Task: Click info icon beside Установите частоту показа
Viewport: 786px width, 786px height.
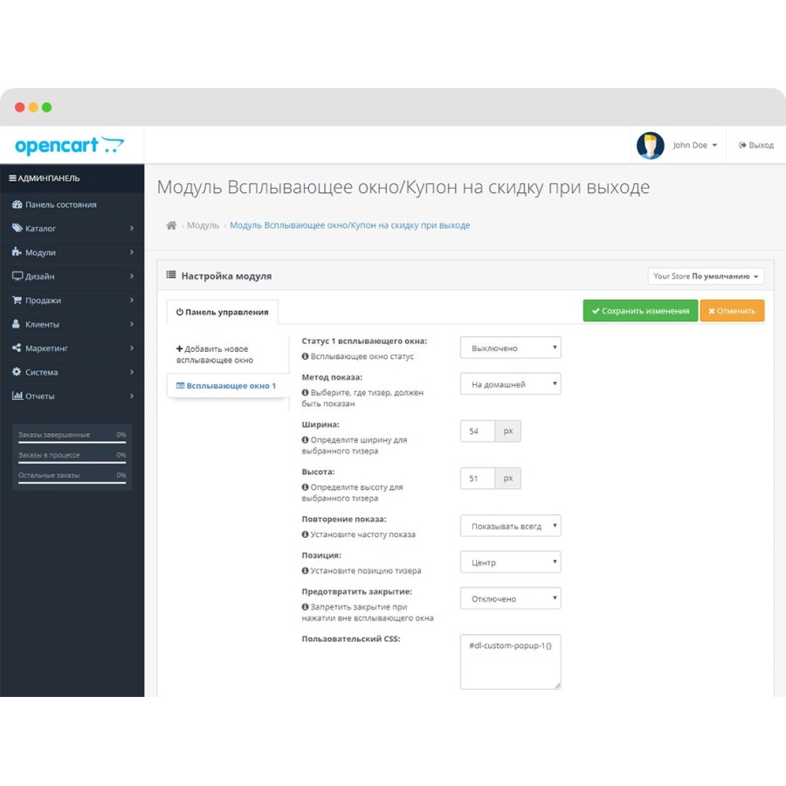Action: point(305,534)
